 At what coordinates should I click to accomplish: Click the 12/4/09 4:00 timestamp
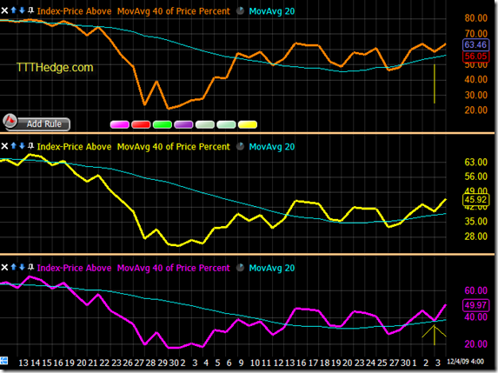465,362
